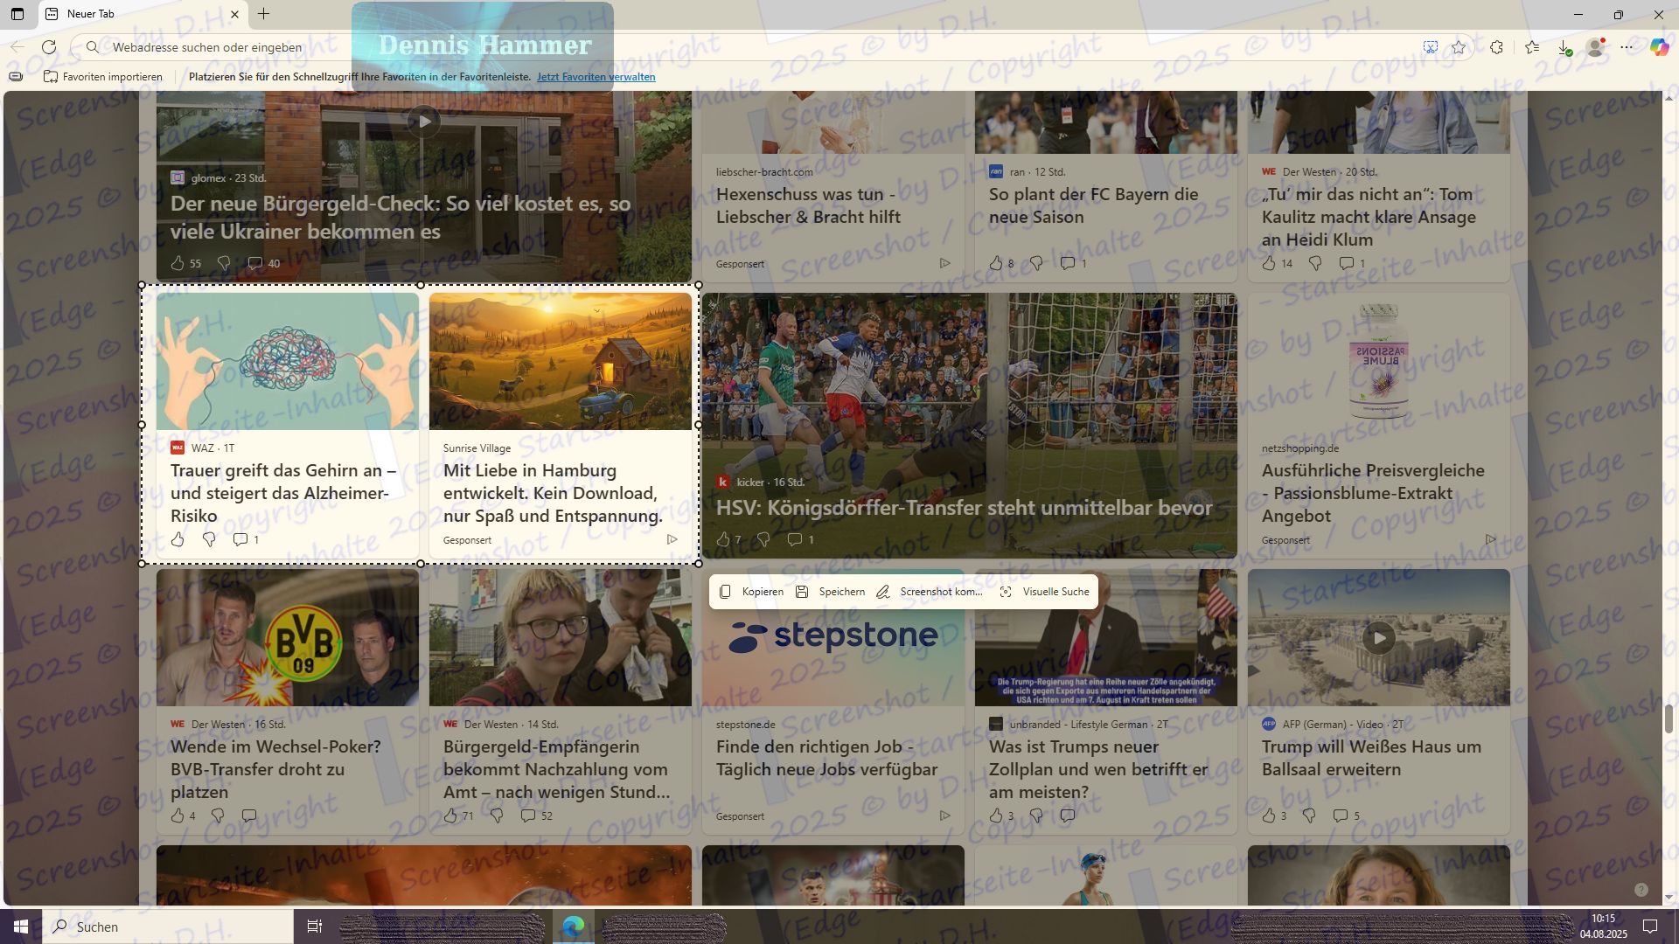
Task: Open tab actions menu at top-left
Action: (x=17, y=14)
